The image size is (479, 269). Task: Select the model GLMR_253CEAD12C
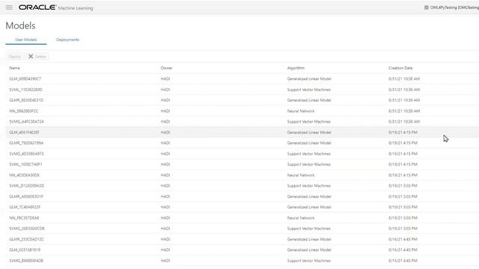point(27,239)
